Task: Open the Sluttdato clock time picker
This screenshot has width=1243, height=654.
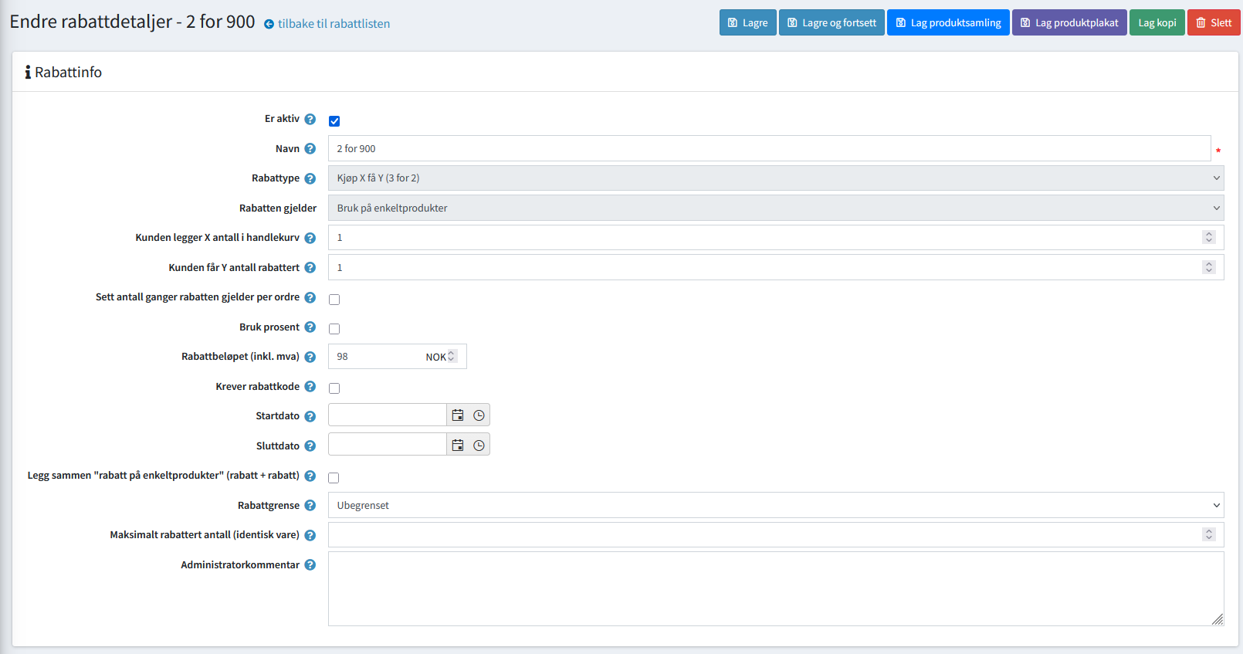Action: click(x=479, y=446)
